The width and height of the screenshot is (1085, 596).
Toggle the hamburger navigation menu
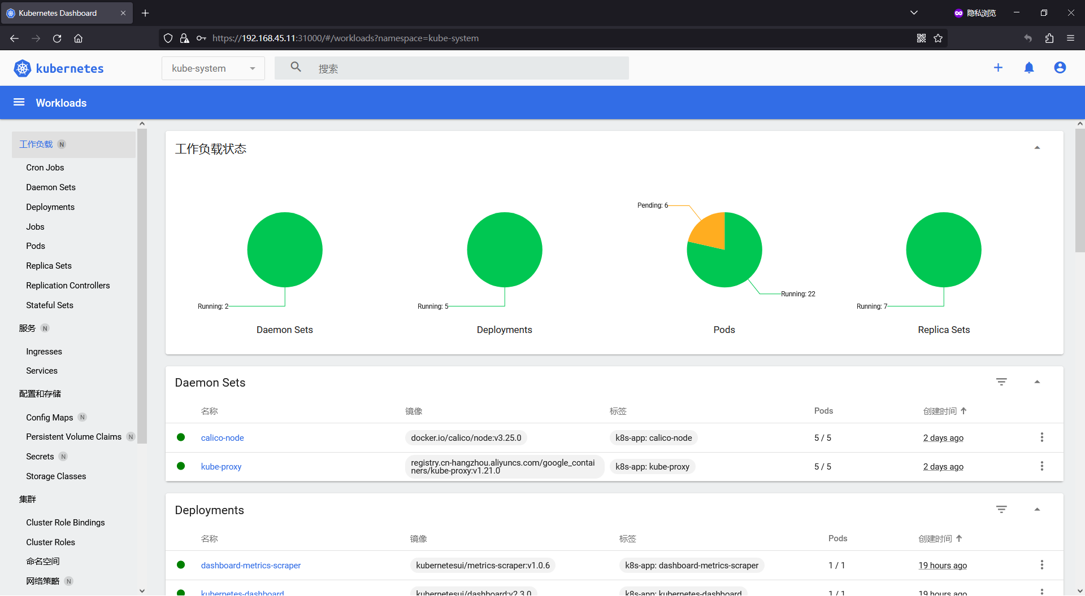coord(19,102)
